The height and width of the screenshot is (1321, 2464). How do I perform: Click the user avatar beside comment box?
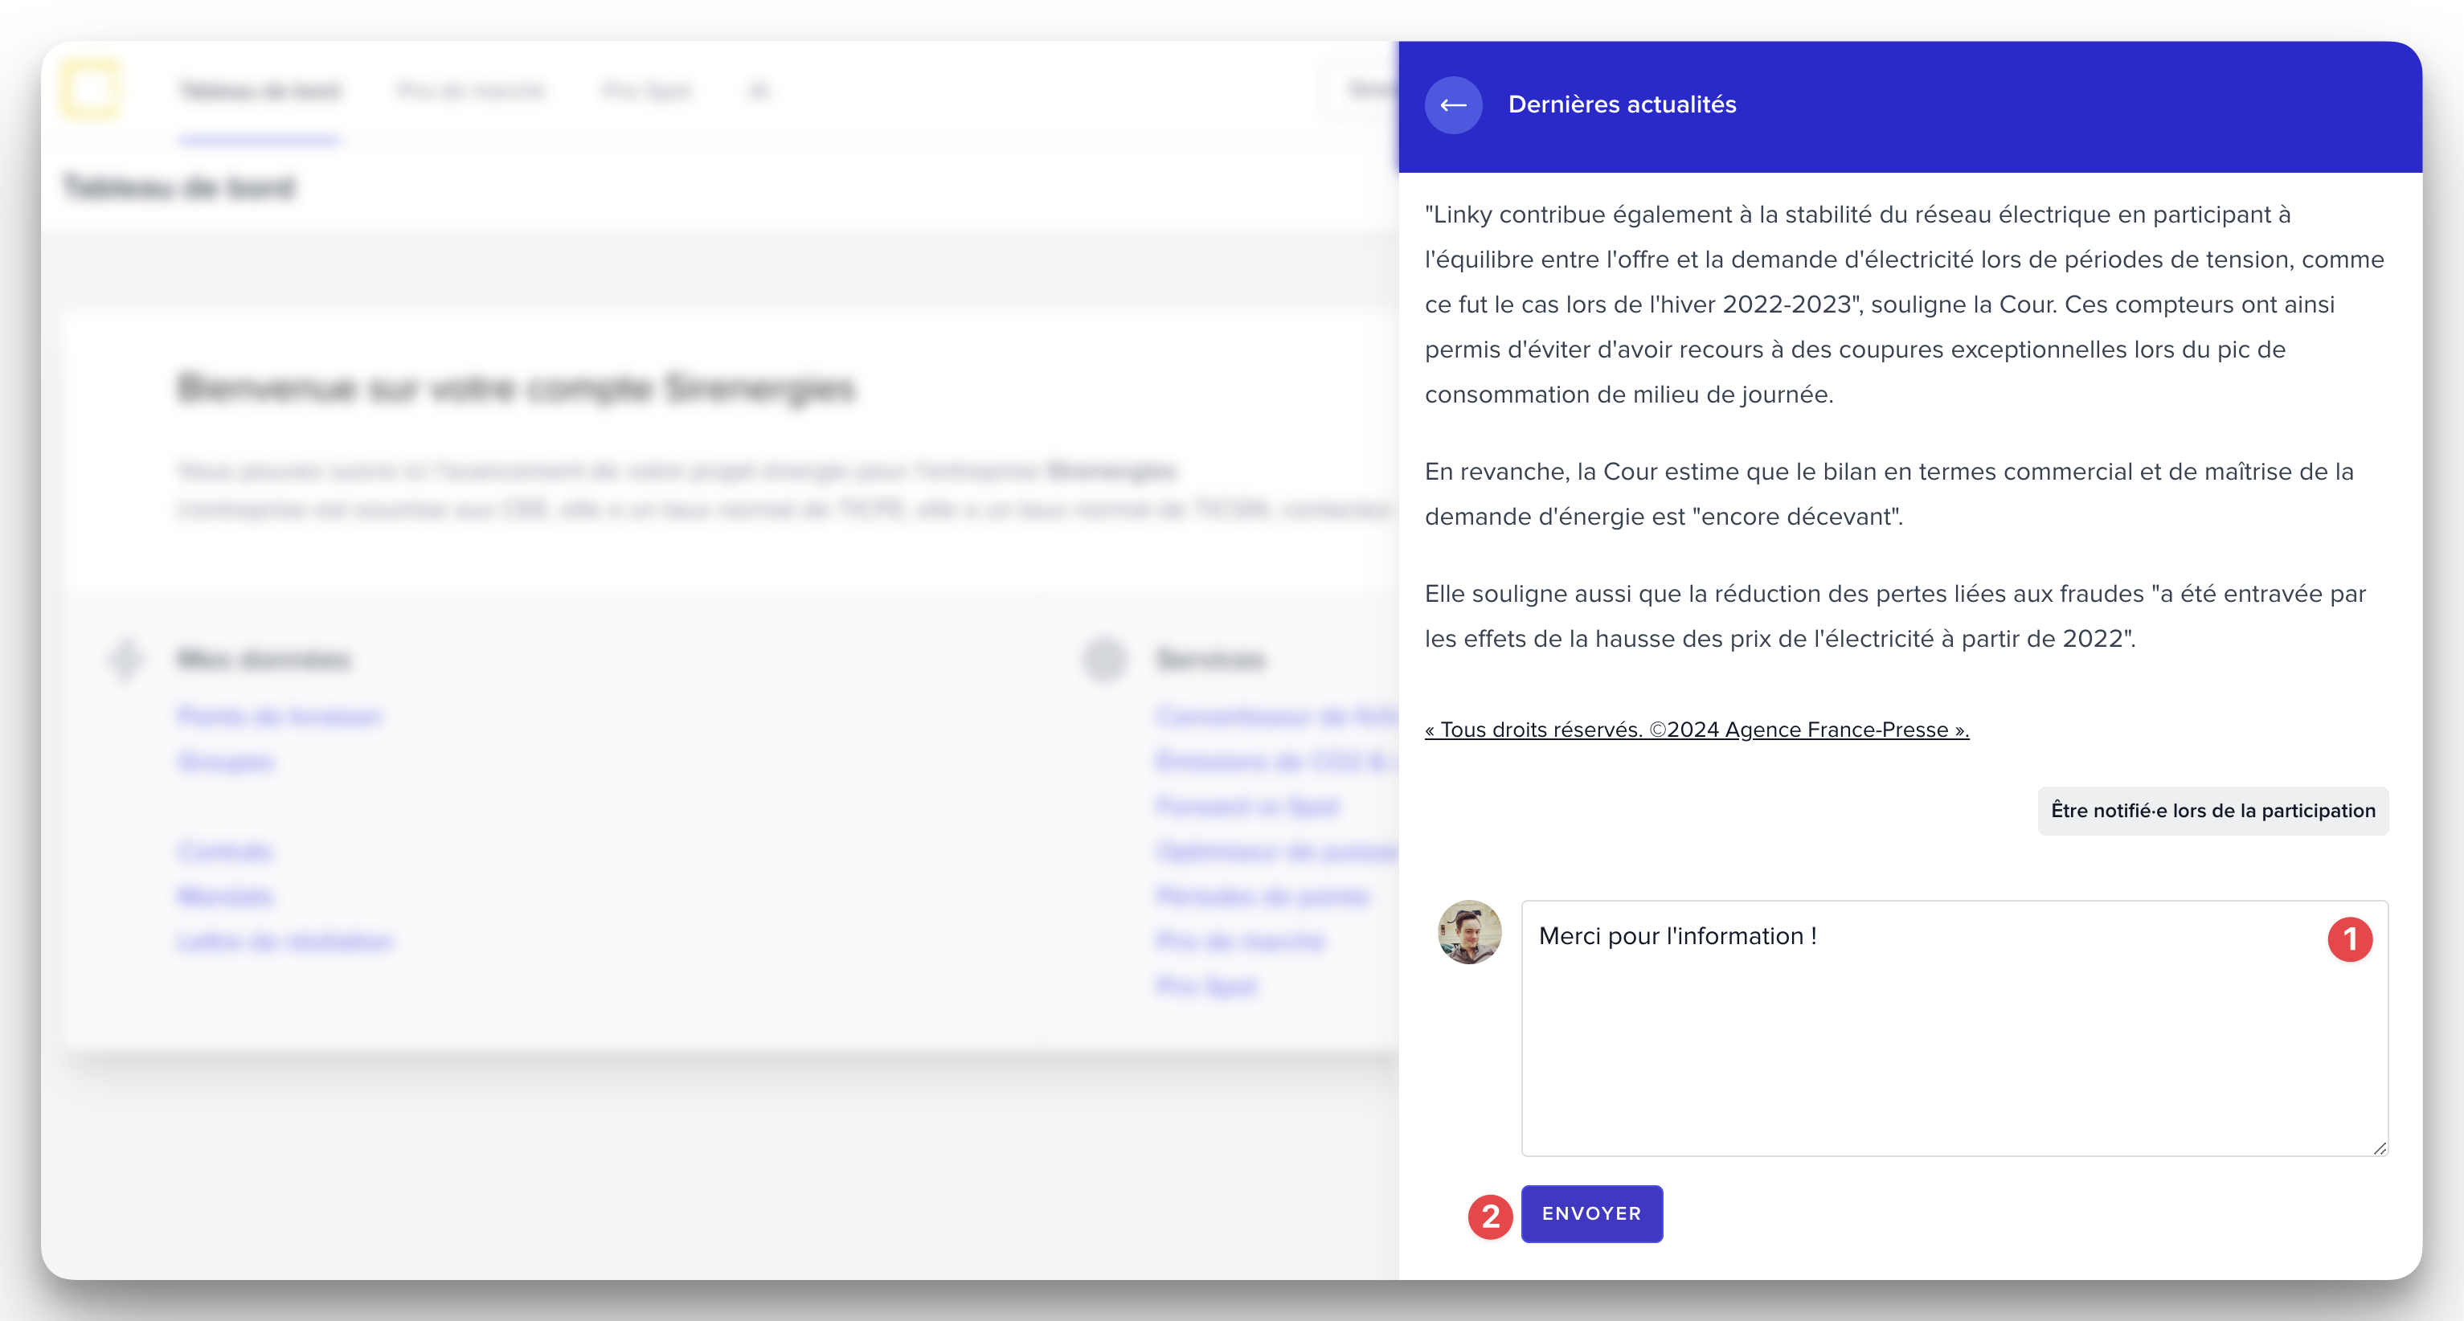(x=1469, y=931)
